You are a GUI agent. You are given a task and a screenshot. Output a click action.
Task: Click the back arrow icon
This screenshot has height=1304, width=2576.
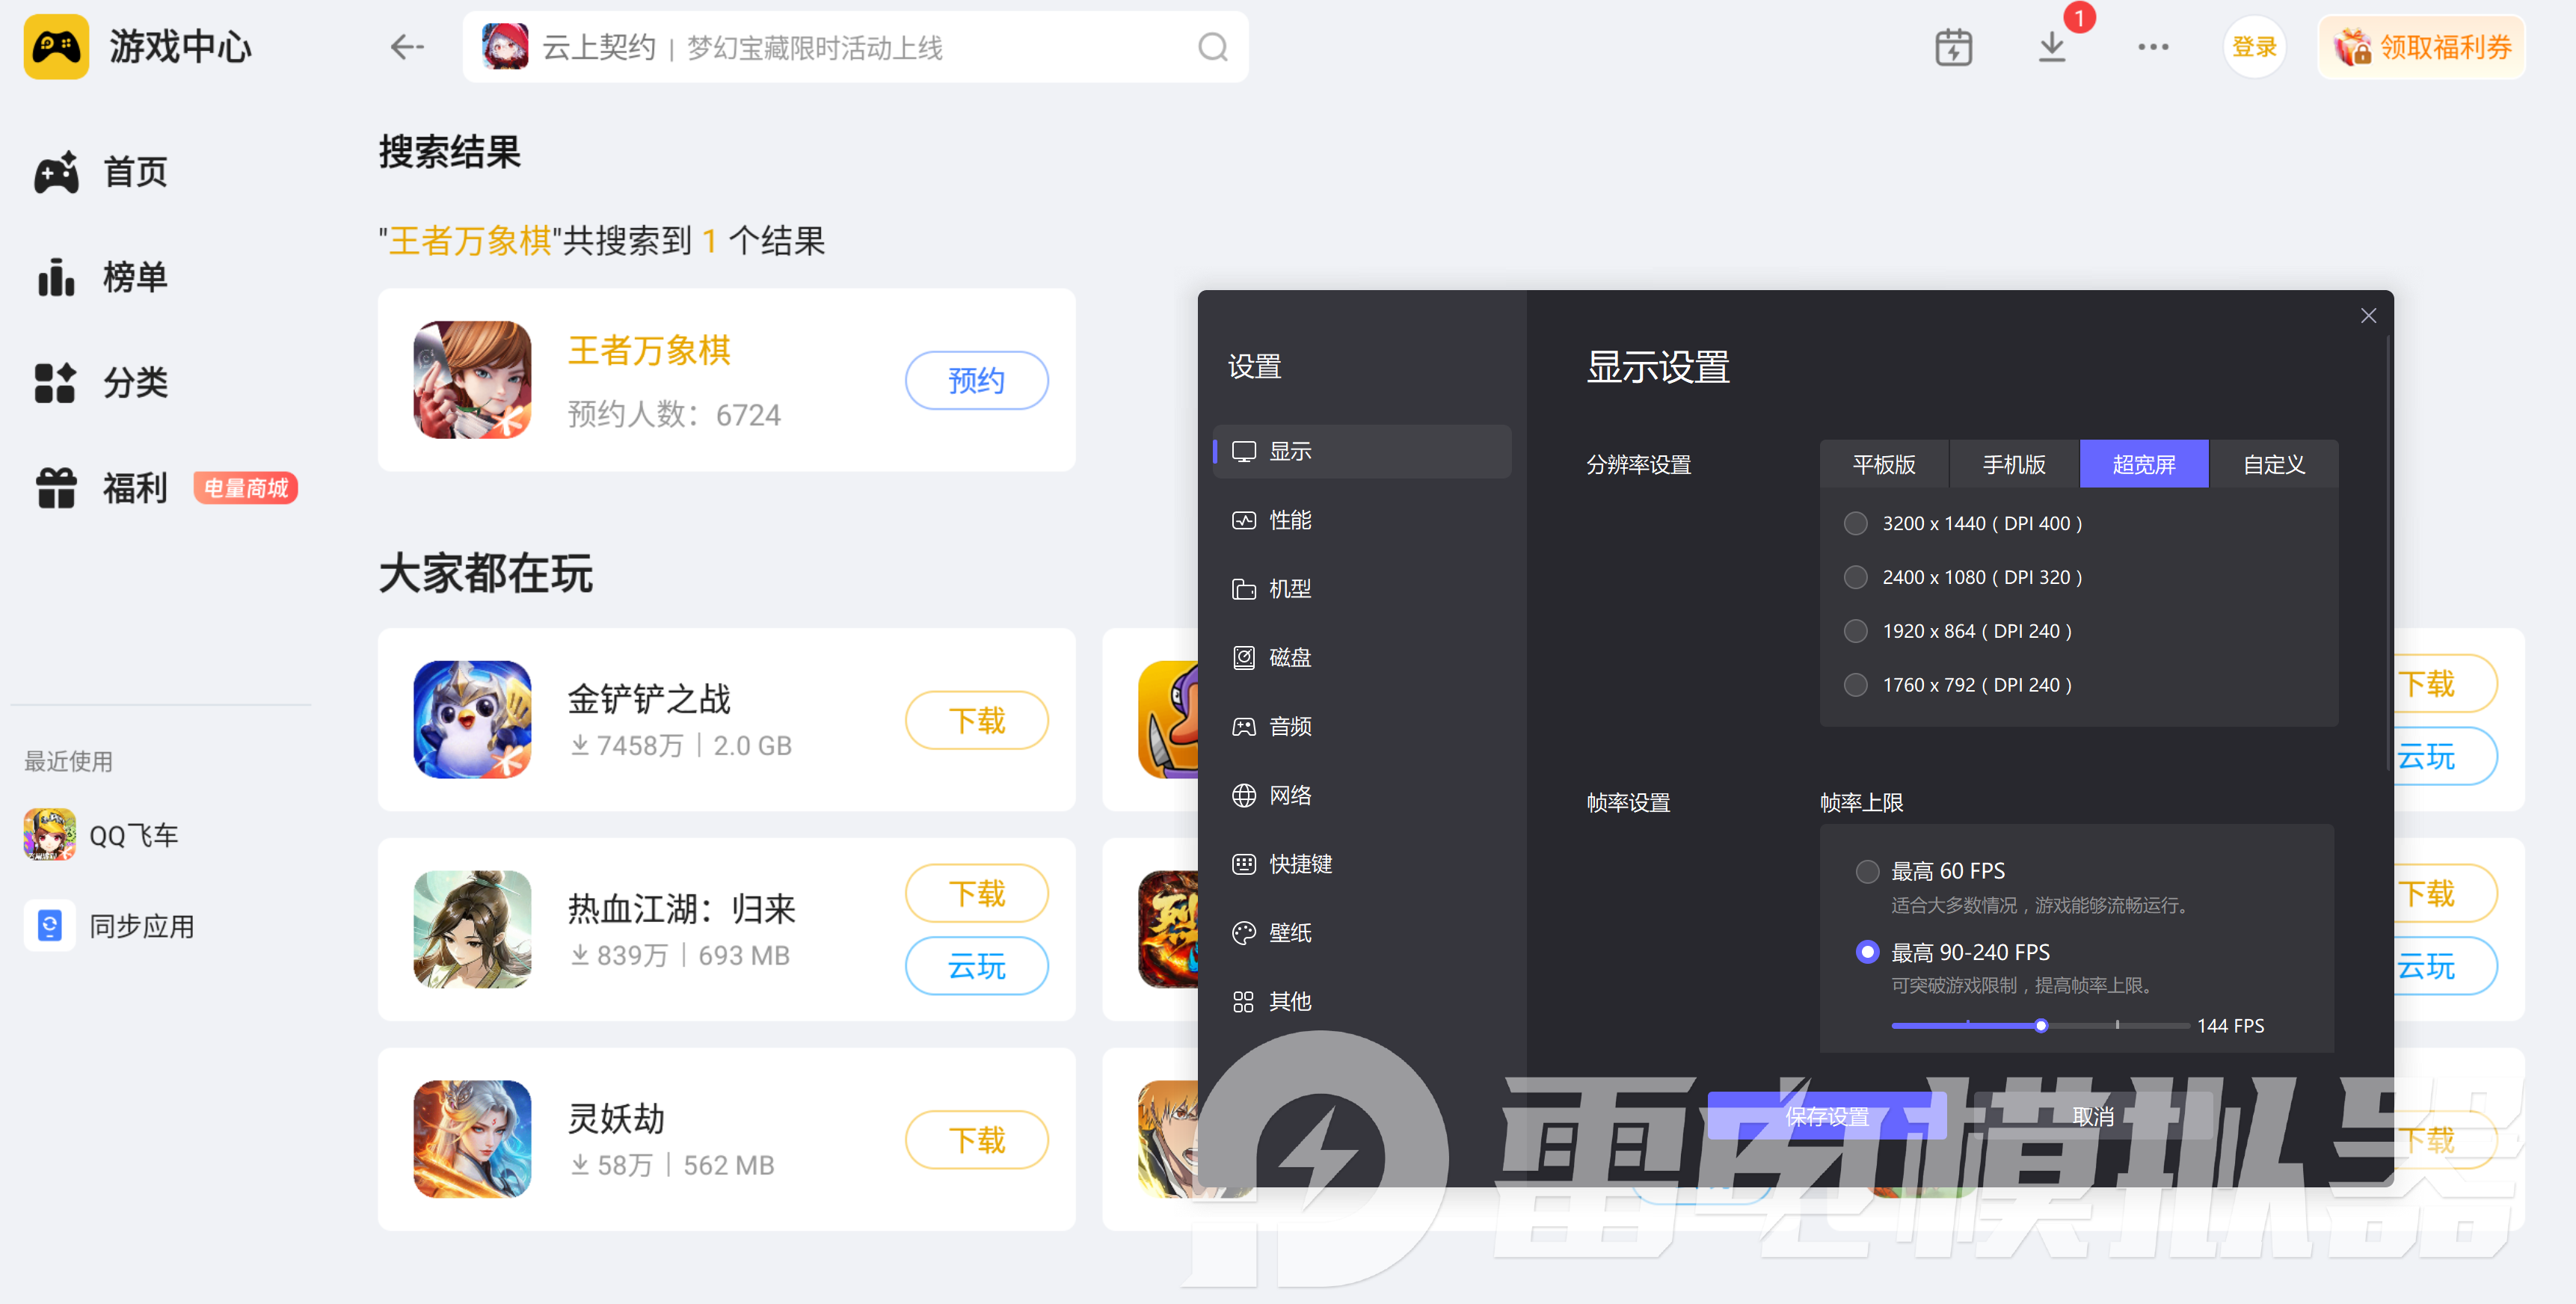point(407,47)
